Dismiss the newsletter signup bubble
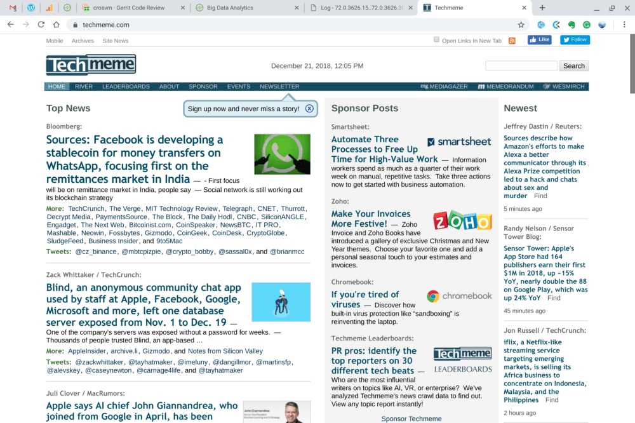This screenshot has width=635, height=423. click(x=309, y=109)
